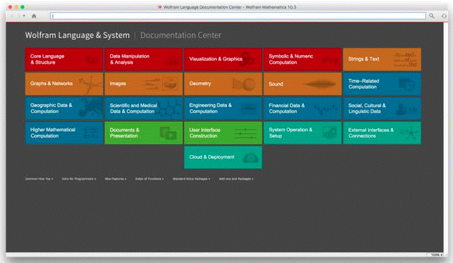Open the Visualization & Graphics tile
The image size is (453, 263).
pyautogui.click(x=223, y=59)
